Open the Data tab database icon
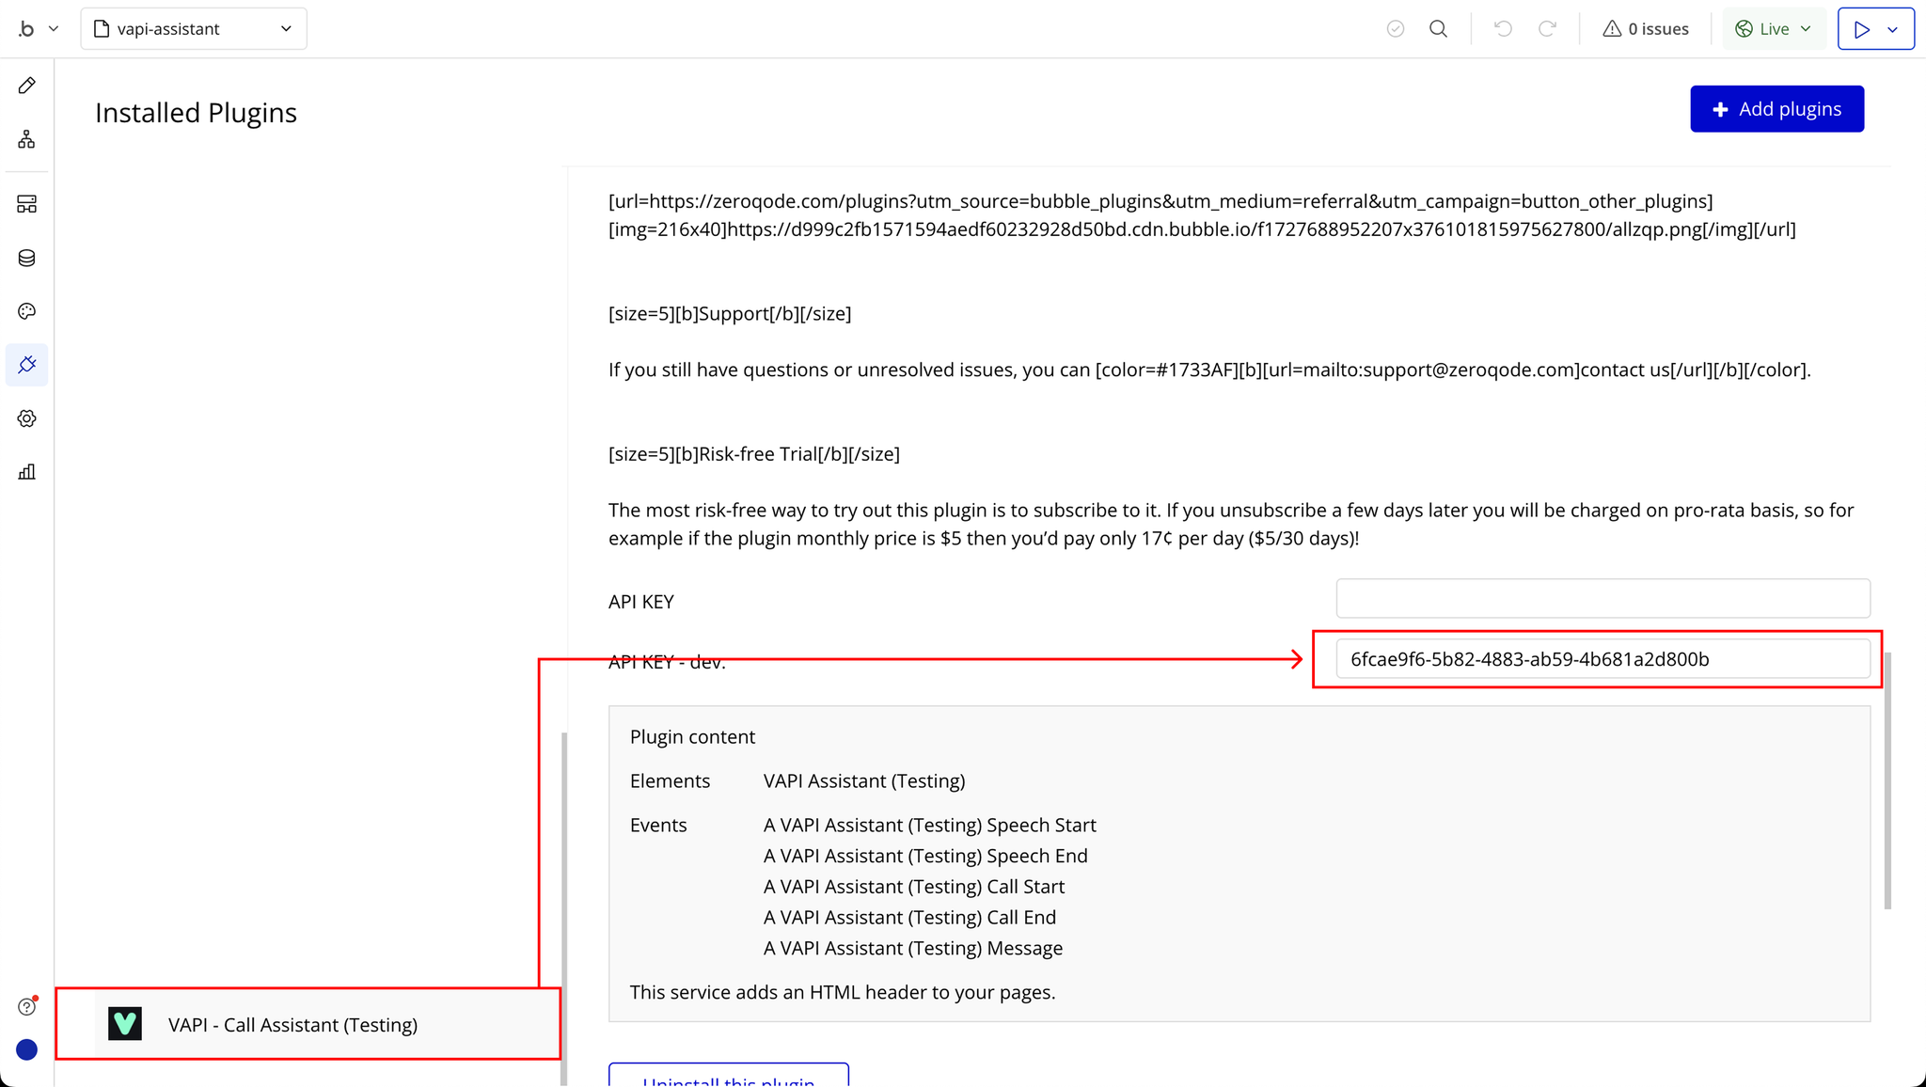The image size is (1926, 1087). tap(26, 258)
